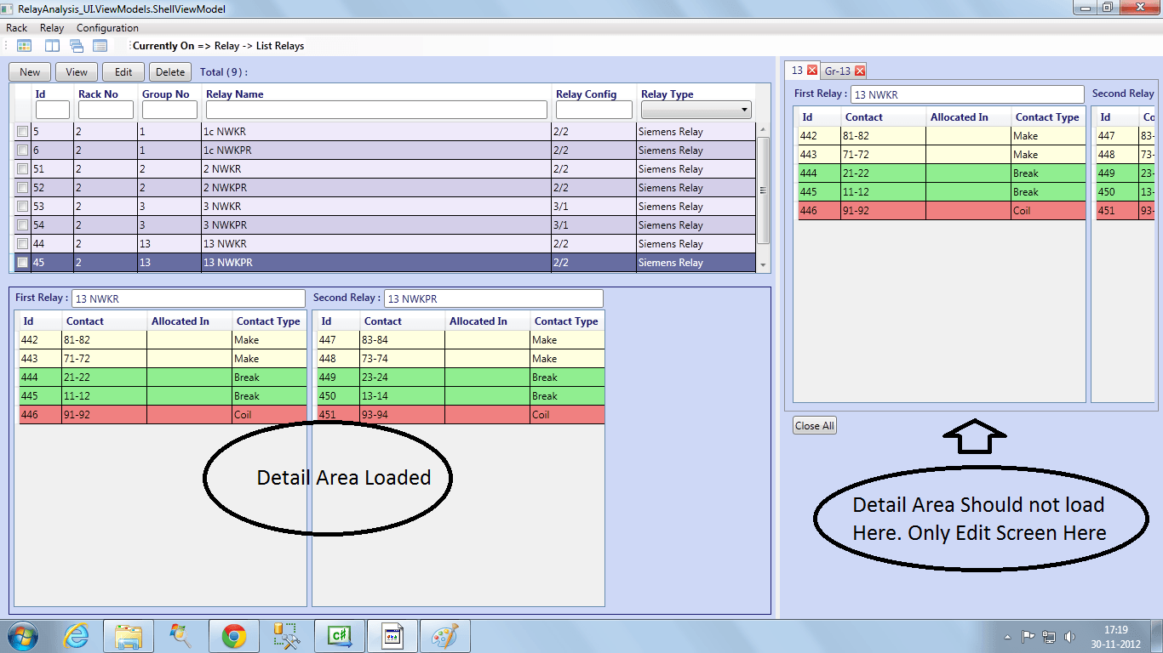
Task: Tick the checkbox for relay Id 53
Action: tap(22, 207)
